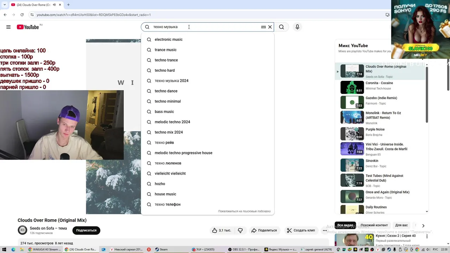Choose the 'trance music' suggestion
450x253 pixels.
207,50
